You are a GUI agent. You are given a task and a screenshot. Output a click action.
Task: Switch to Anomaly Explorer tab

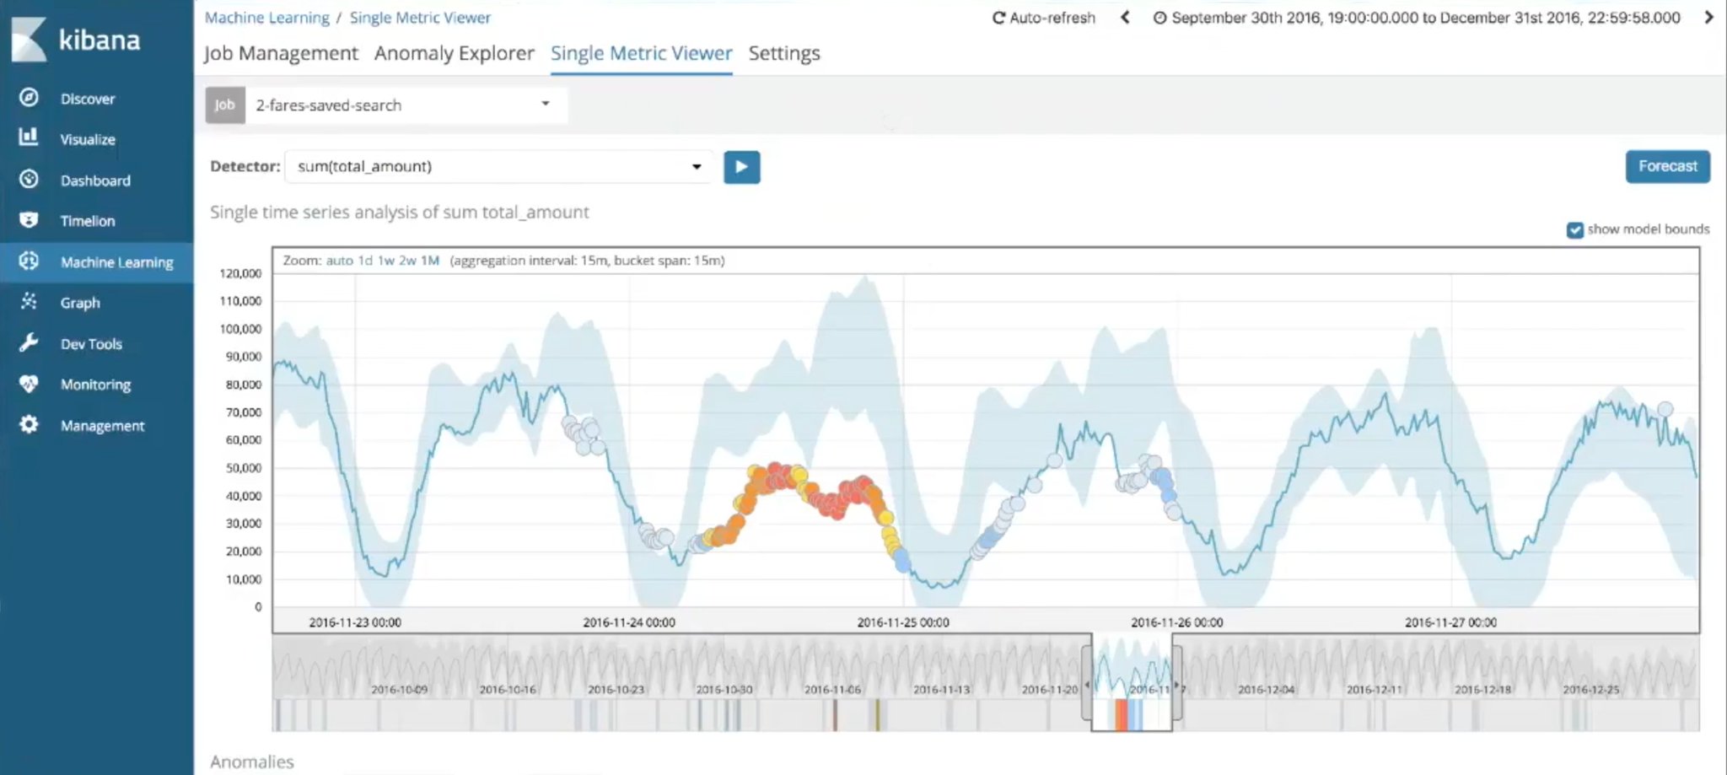(455, 53)
